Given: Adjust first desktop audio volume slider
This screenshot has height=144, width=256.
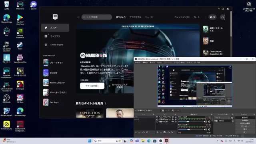Looking at the screenshot, I should point(190,122).
